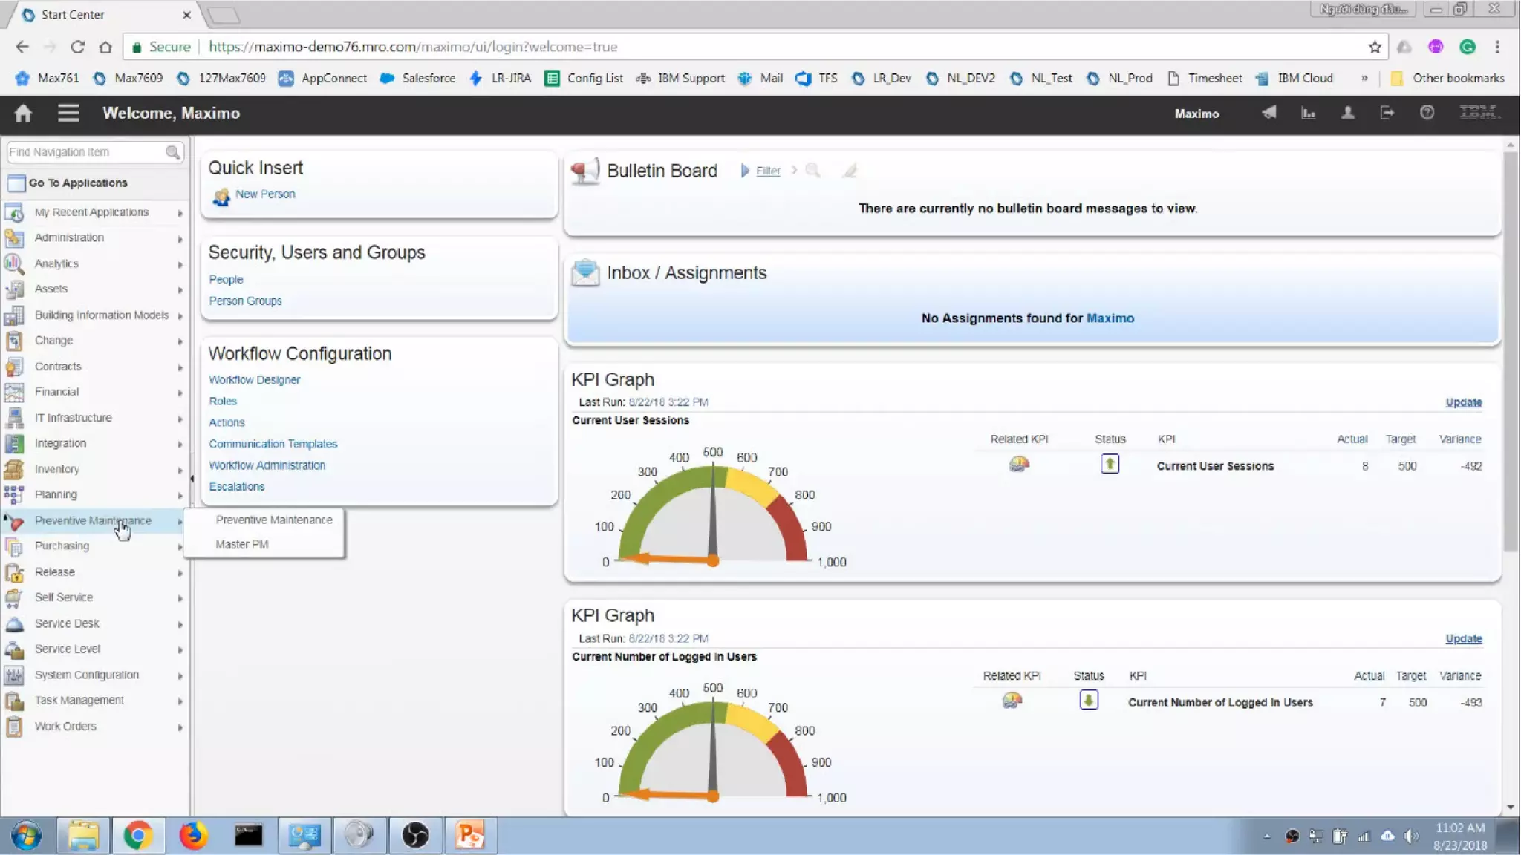
Task: Click the sign out icon in the header
Action: (x=1387, y=113)
